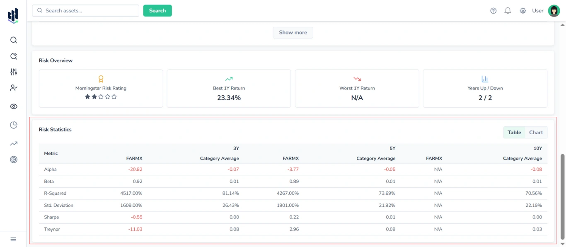566x247 pixels.
Task: Open the search magnifier in the sidebar
Action: coord(13,40)
